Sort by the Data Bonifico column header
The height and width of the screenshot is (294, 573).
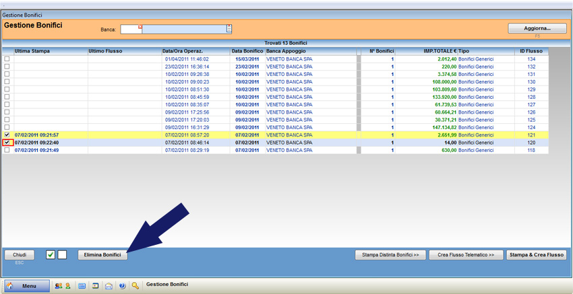(247, 51)
